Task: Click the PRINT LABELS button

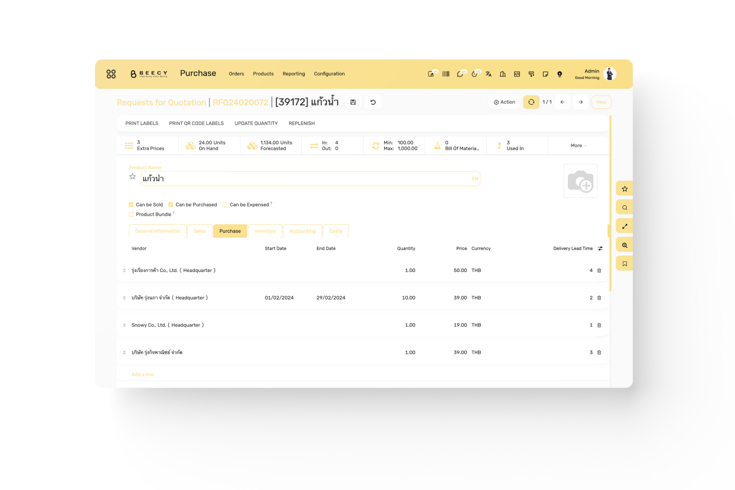Action: coord(142,123)
